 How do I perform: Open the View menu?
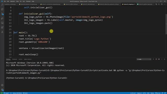tap(17, 1)
